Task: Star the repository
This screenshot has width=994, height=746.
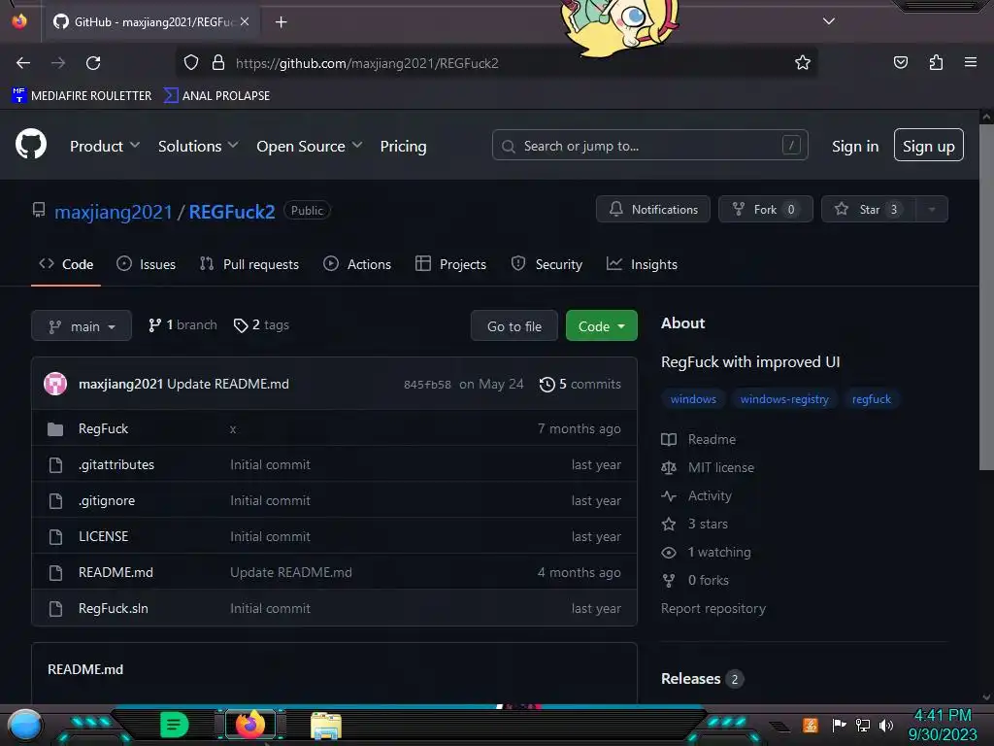Action: pos(869,210)
